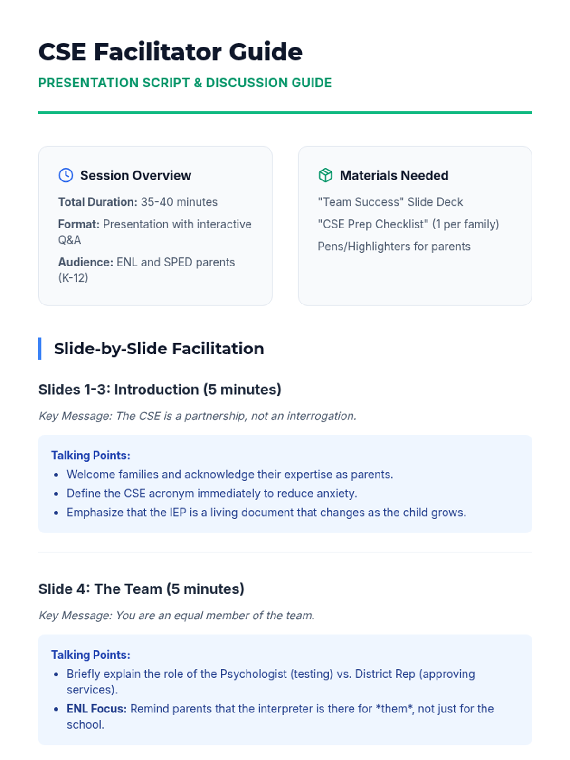This screenshot has height=760, width=570.
Task: Click the green divider line under the subtitle
Action: [x=285, y=113]
